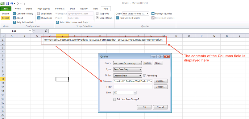Click the Show Logs icon

(39, 18)
